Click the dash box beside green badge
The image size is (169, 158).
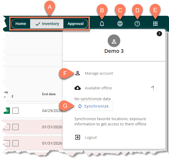click(15, 111)
